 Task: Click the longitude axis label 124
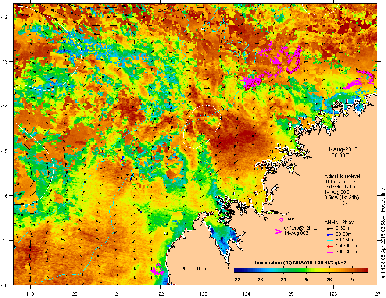click(247, 294)
